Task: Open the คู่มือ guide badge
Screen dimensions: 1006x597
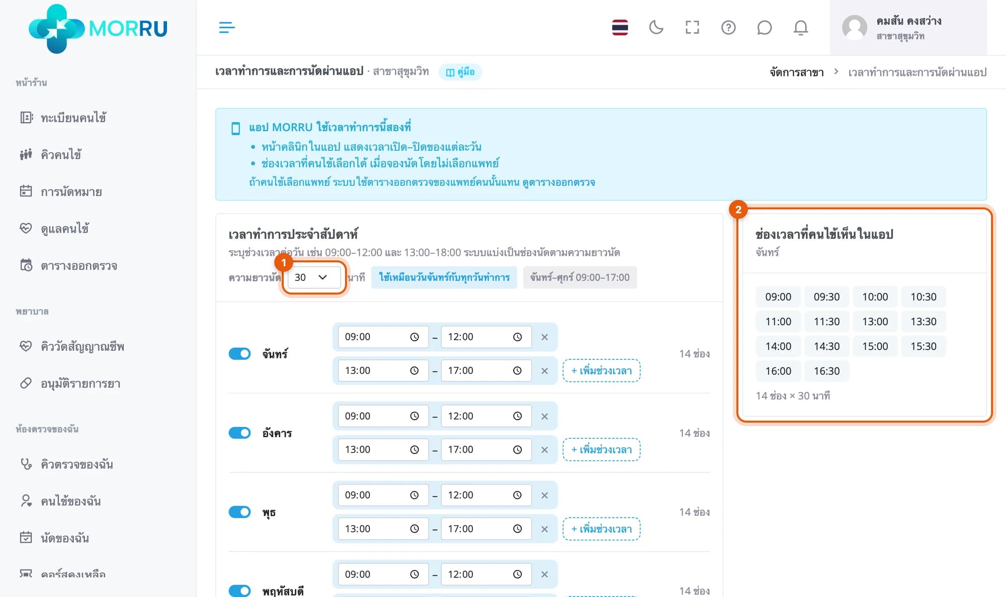Action: coord(460,72)
